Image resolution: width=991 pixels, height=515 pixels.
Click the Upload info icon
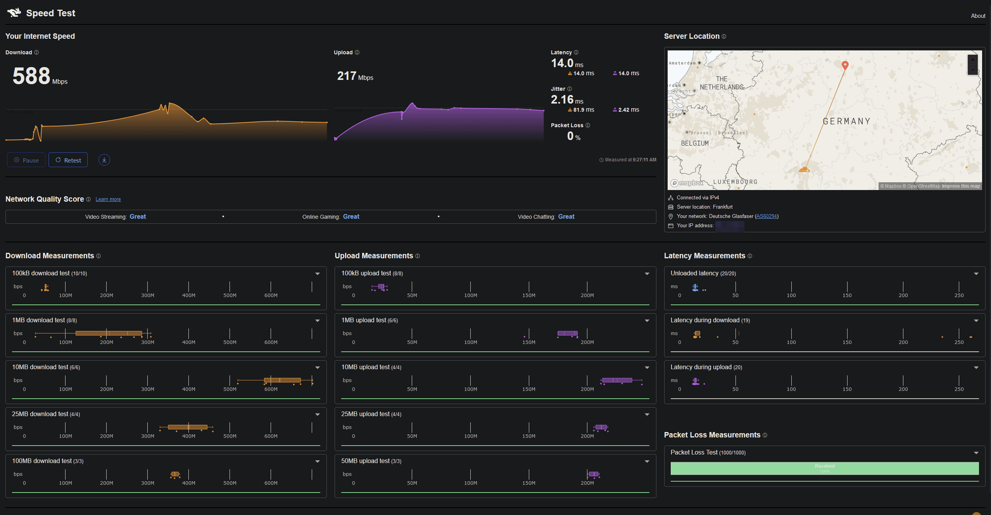coord(357,52)
